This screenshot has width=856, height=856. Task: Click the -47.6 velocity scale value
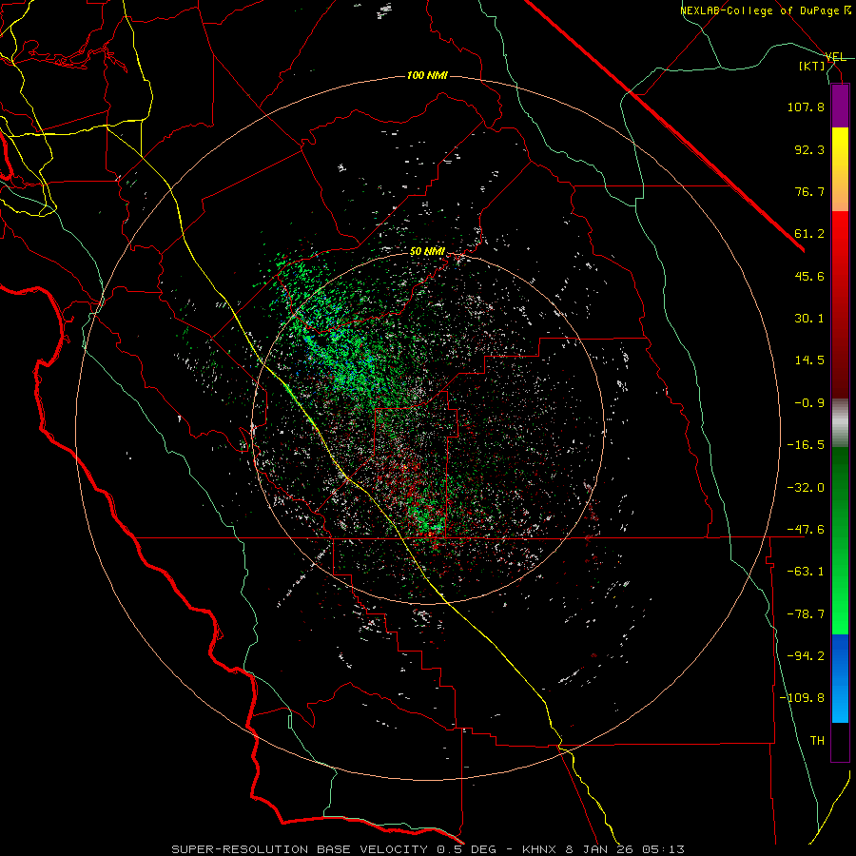point(806,530)
